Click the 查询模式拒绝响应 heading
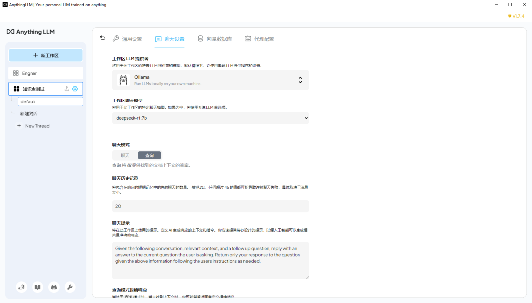Viewport: 532px width, 303px height. 130,290
